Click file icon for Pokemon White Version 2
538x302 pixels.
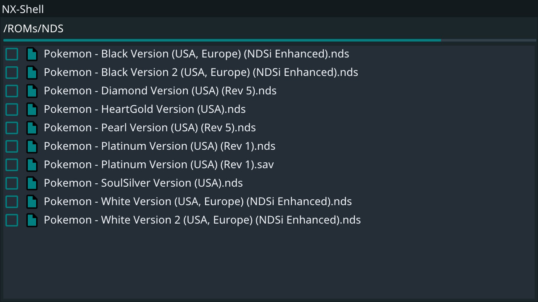pyautogui.click(x=32, y=220)
